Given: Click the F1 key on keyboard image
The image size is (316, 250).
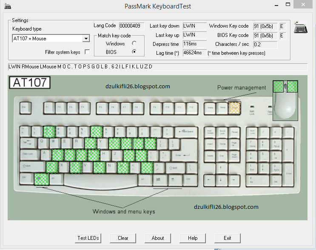Looking at the screenshot, I should point(49,108).
